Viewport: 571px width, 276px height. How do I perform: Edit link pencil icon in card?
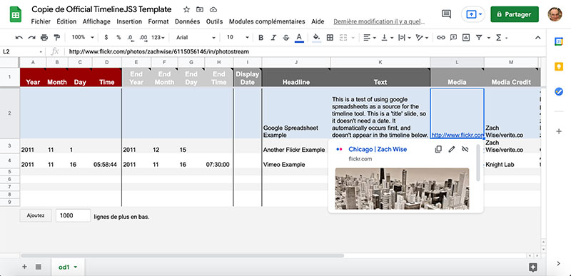tap(452, 150)
